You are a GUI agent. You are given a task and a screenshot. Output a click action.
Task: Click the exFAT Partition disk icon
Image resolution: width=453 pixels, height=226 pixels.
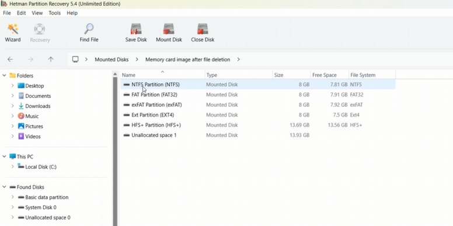126,105
